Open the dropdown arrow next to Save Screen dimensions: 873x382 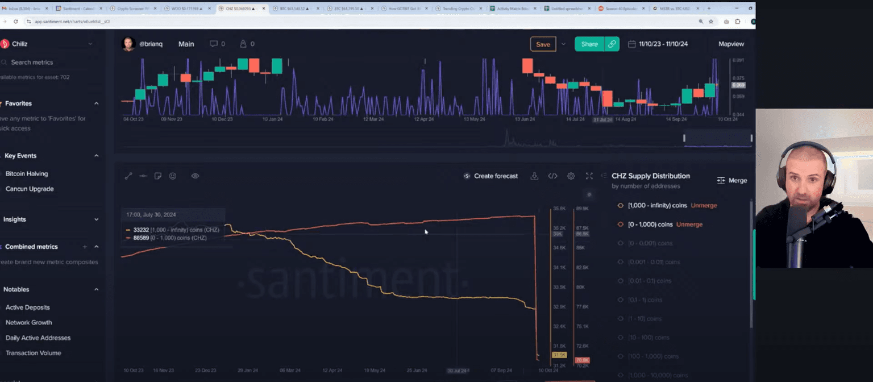[563, 44]
